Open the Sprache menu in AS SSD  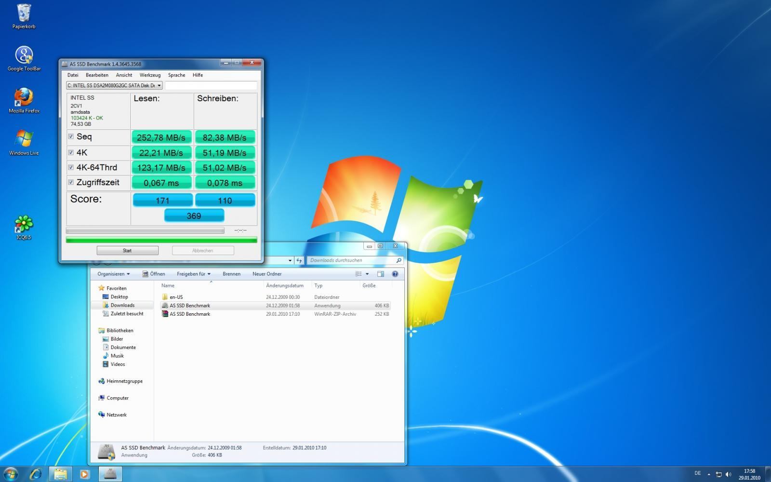[x=176, y=75]
